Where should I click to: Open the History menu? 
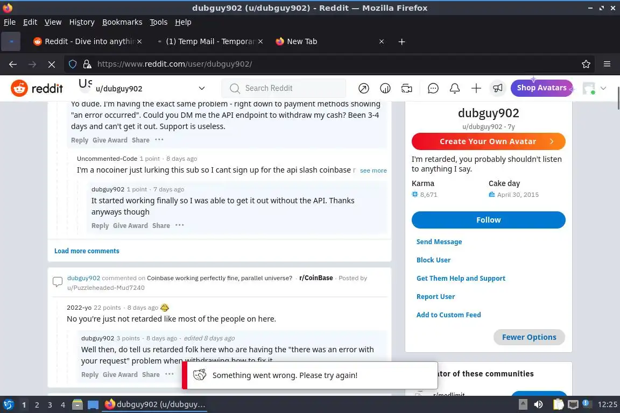tap(82, 22)
